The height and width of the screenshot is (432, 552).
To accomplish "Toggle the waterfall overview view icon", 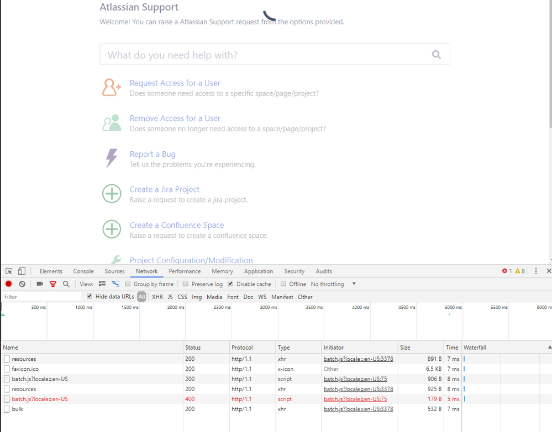I will point(115,284).
